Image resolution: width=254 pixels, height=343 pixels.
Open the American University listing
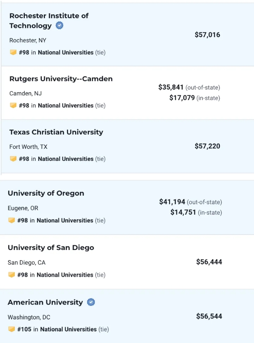pos(45,302)
